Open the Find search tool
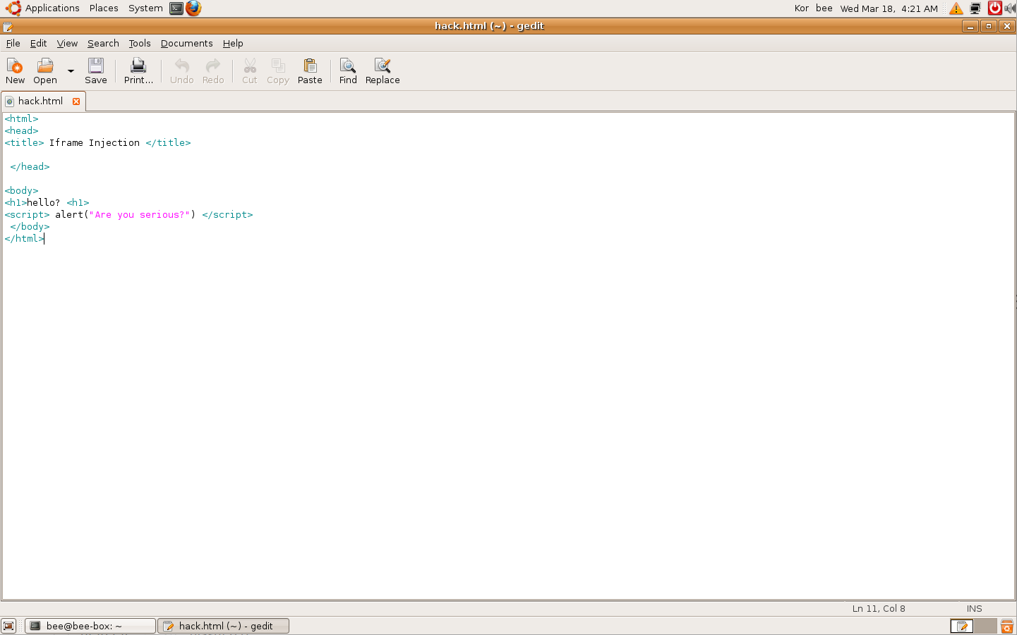This screenshot has width=1017, height=635. tap(348, 71)
